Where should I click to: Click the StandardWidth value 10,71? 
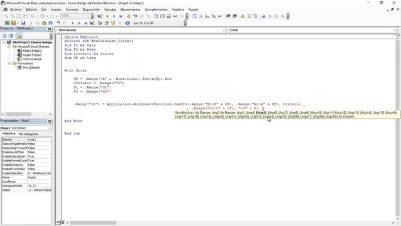[x=39, y=186]
